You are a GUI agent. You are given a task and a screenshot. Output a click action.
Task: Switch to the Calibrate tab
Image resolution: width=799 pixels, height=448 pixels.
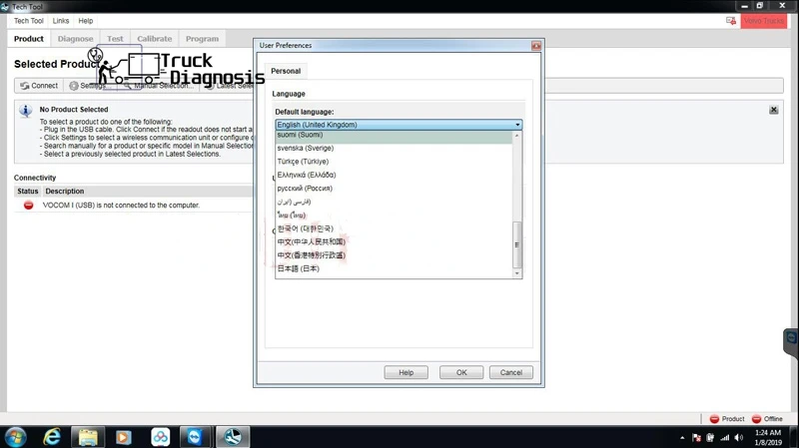tap(155, 39)
